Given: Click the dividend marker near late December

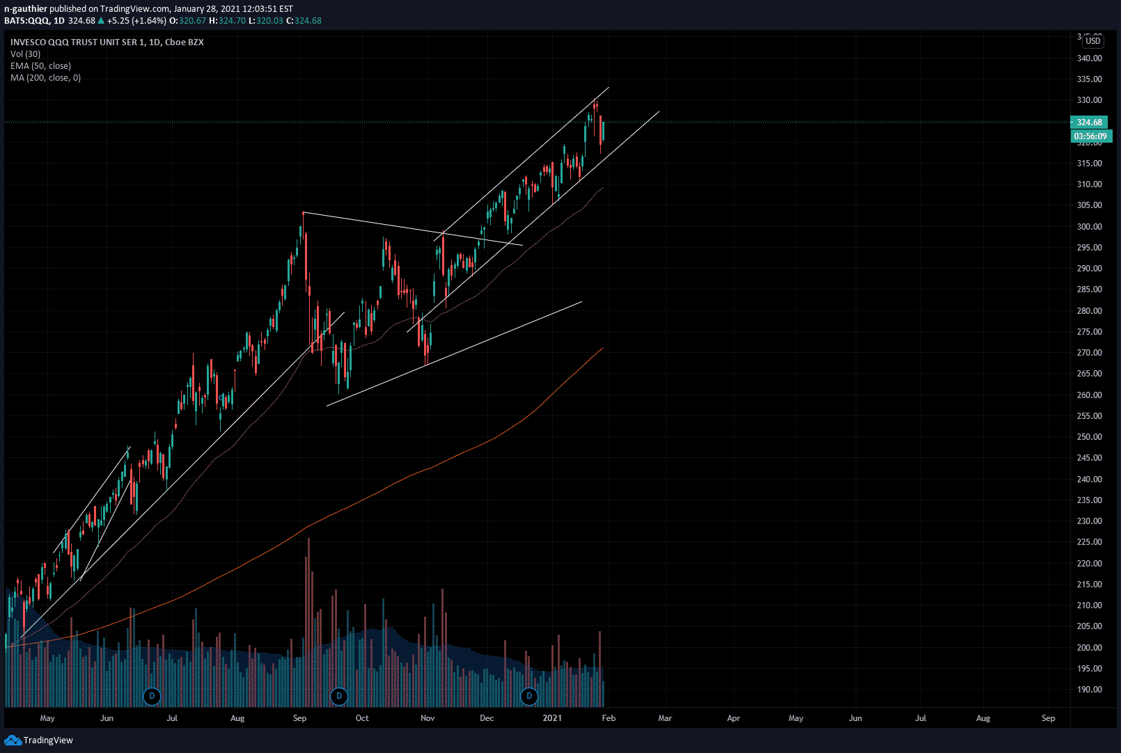Looking at the screenshot, I should [x=529, y=696].
